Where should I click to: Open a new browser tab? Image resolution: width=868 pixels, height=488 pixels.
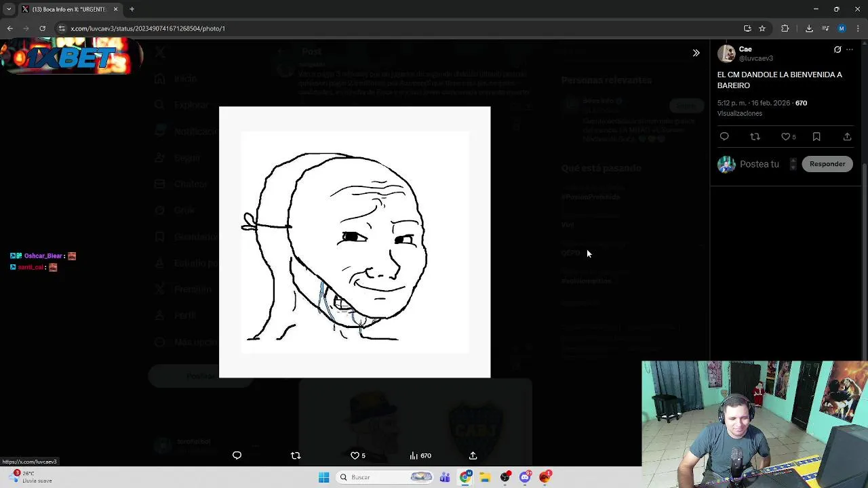132,9
